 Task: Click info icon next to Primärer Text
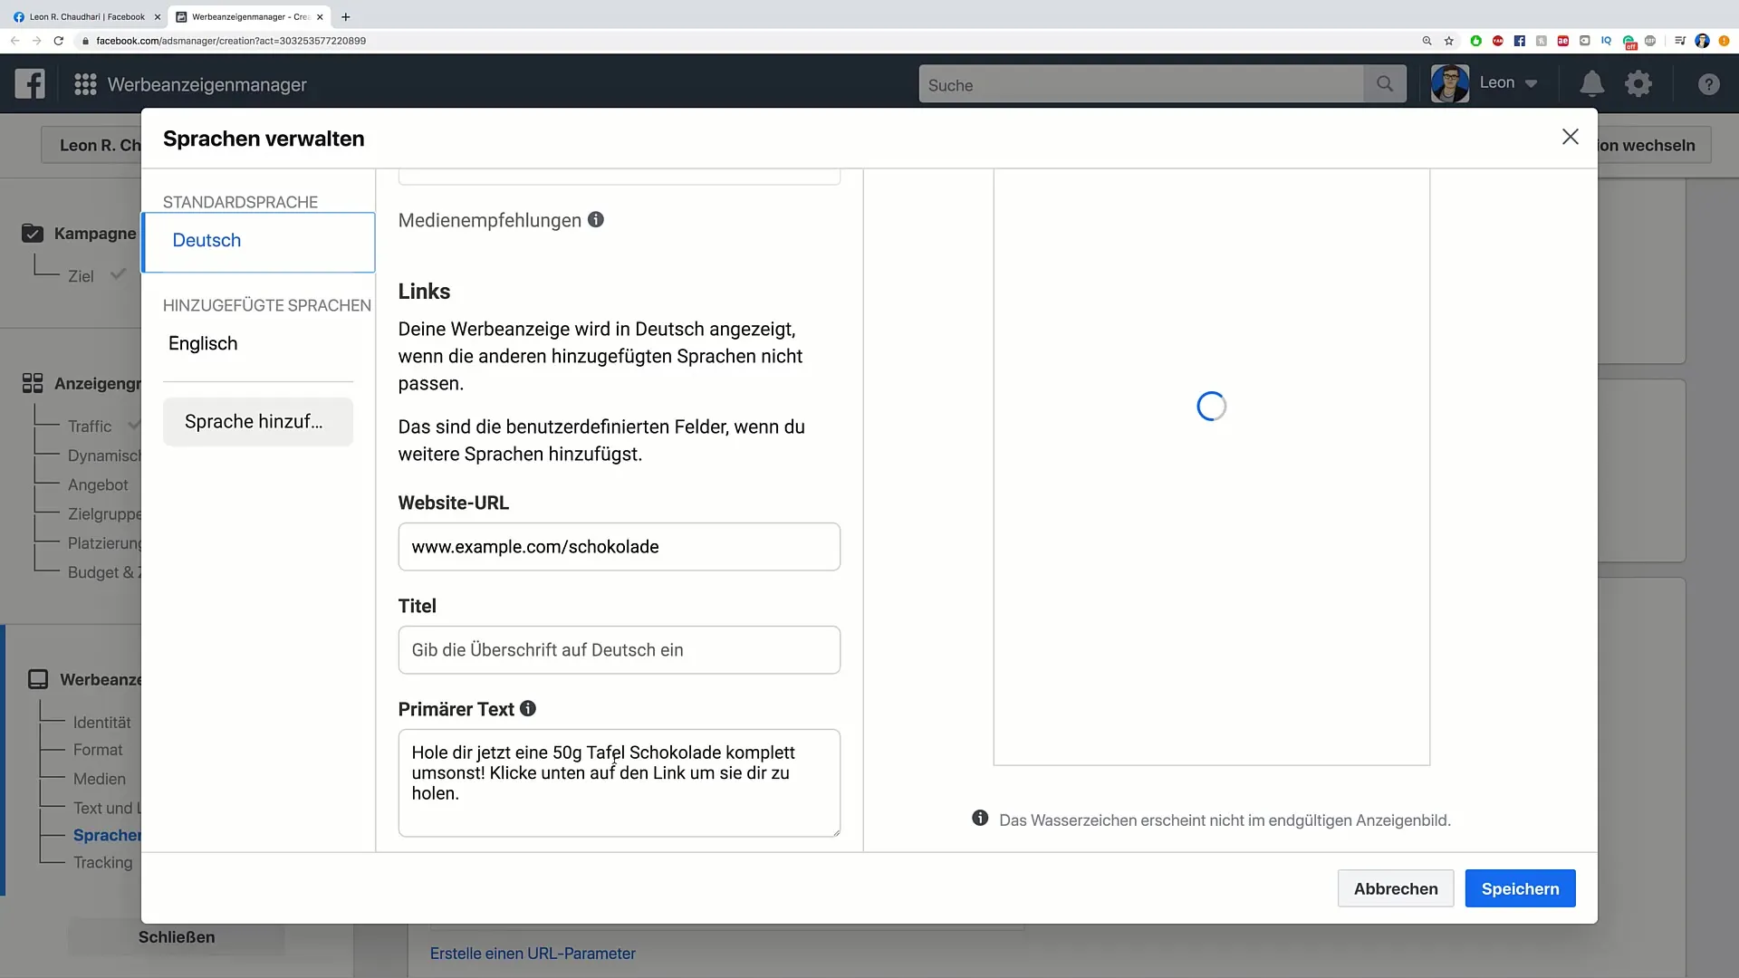click(x=528, y=708)
